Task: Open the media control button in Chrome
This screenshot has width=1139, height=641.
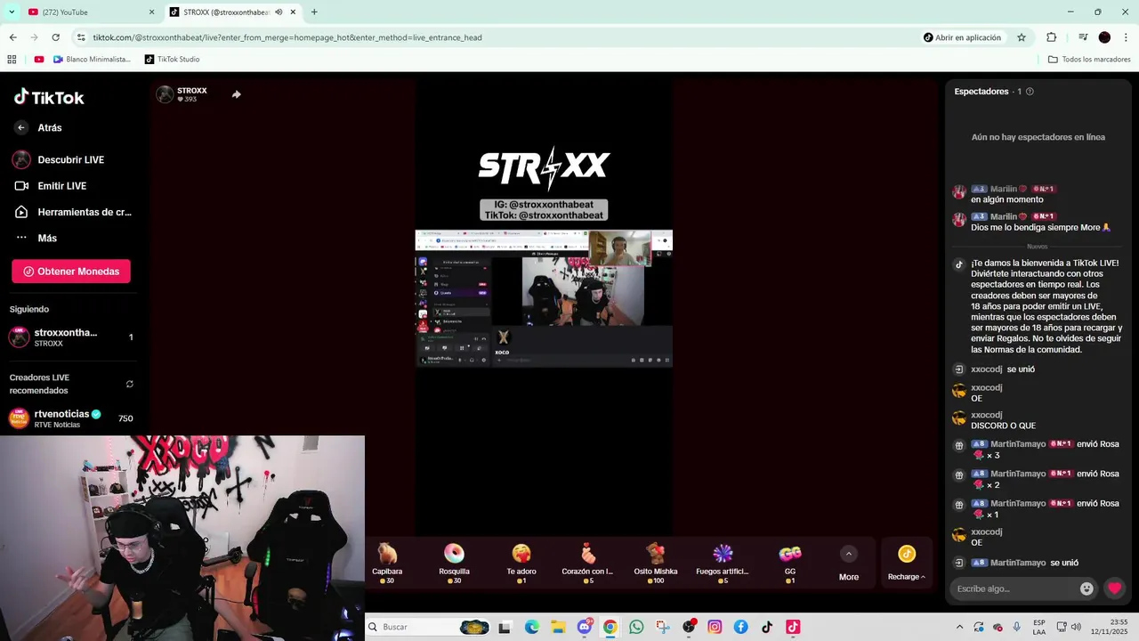Action: click(x=1083, y=37)
